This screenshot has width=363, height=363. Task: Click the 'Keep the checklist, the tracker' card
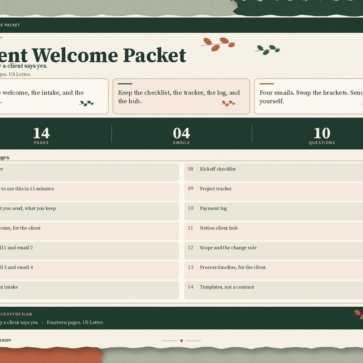pyautogui.click(x=181, y=96)
